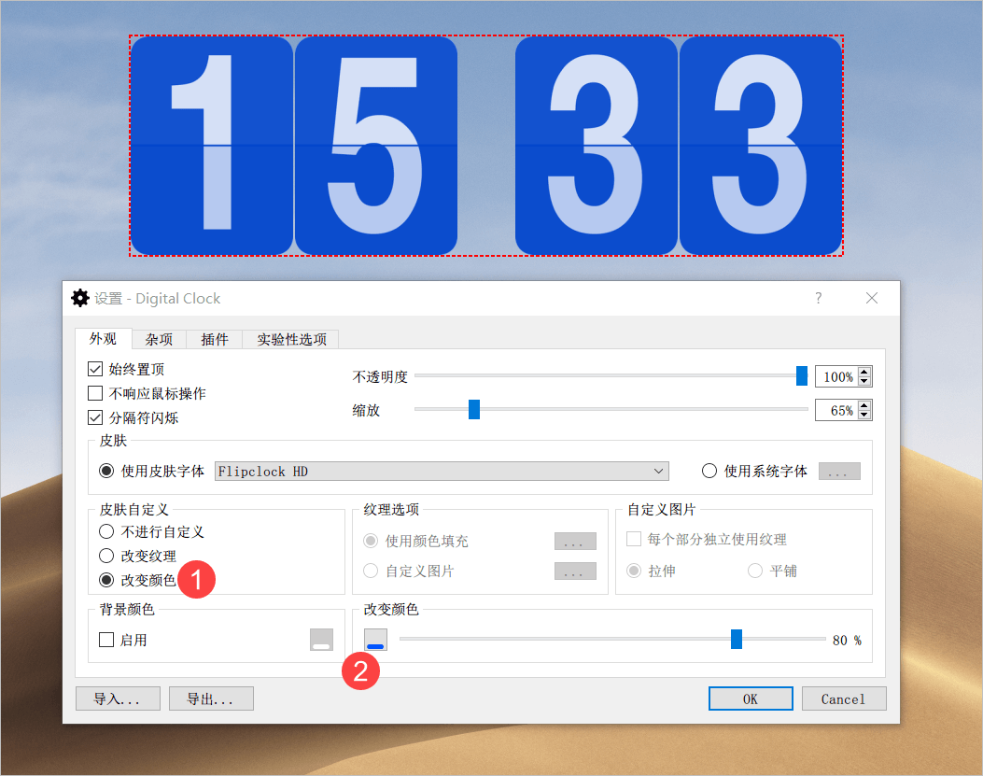Image resolution: width=983 pixels, height=776 pixels.
Task: Switch to the 杂项 tab
Action: tap(159, 339)
